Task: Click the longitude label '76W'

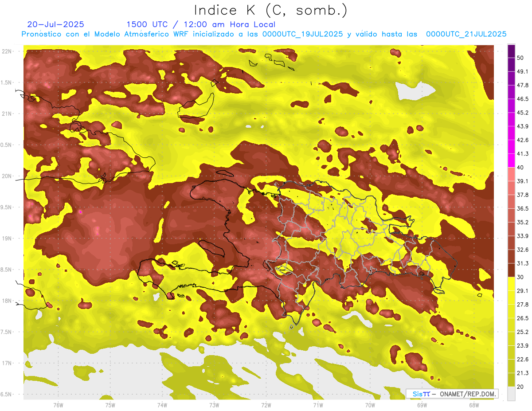Action: tap(58, 405)
